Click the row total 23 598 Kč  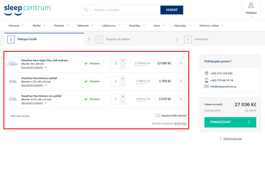tap(164, 63)
